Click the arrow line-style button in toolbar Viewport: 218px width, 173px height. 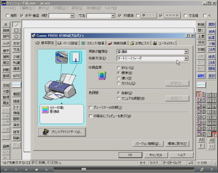click(x=172, y=15)
